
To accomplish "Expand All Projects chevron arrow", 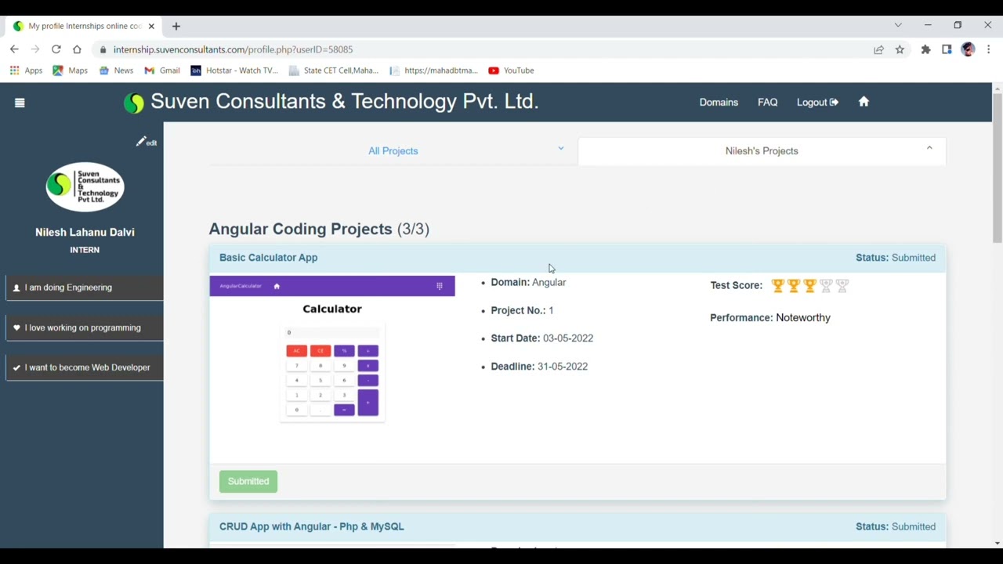I will [561, 148].
